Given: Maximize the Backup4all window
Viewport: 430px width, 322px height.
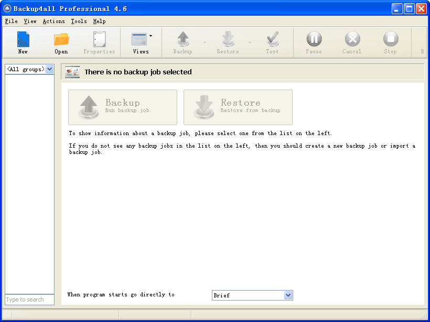Looking at the screenshot, I should point(409,9).
